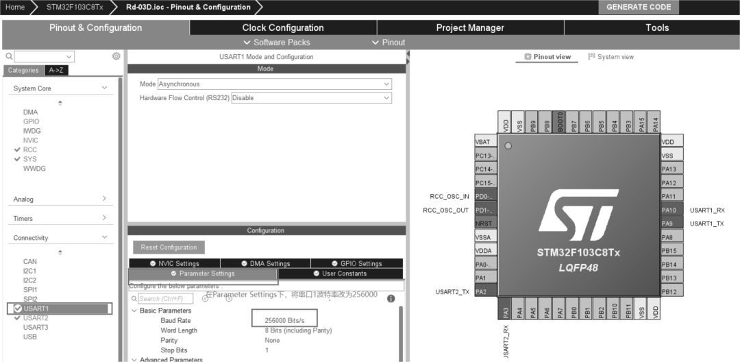Switch the list to A->Z sorting
Viewport: 740px width, 362px height.
[57, 71]
